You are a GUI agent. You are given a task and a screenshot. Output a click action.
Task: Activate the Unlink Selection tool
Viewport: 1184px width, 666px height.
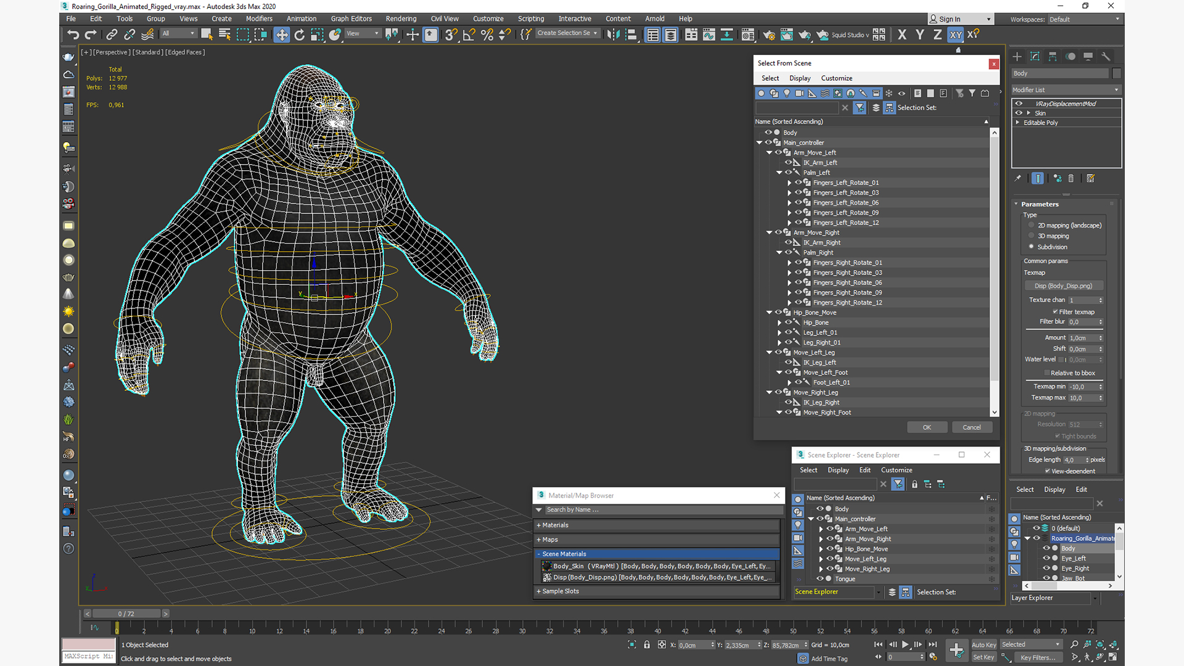(x=129, y=35)
